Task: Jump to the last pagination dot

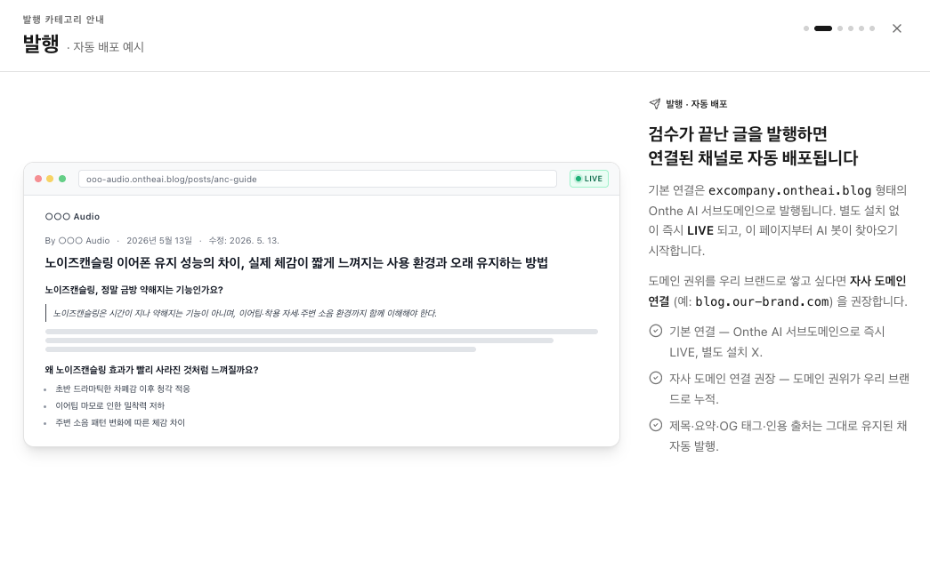Action: [872, 28]
